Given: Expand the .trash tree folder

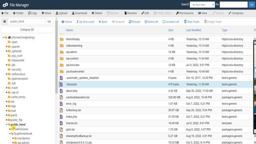Looking at the screenshot, I should click(6, 88).
